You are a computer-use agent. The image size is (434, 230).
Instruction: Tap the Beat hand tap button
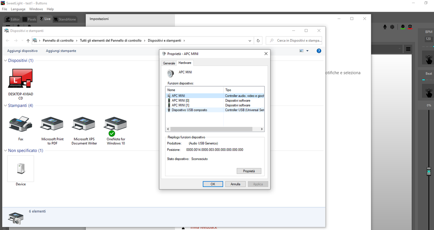pyautogui.click(x=429, y=91)
